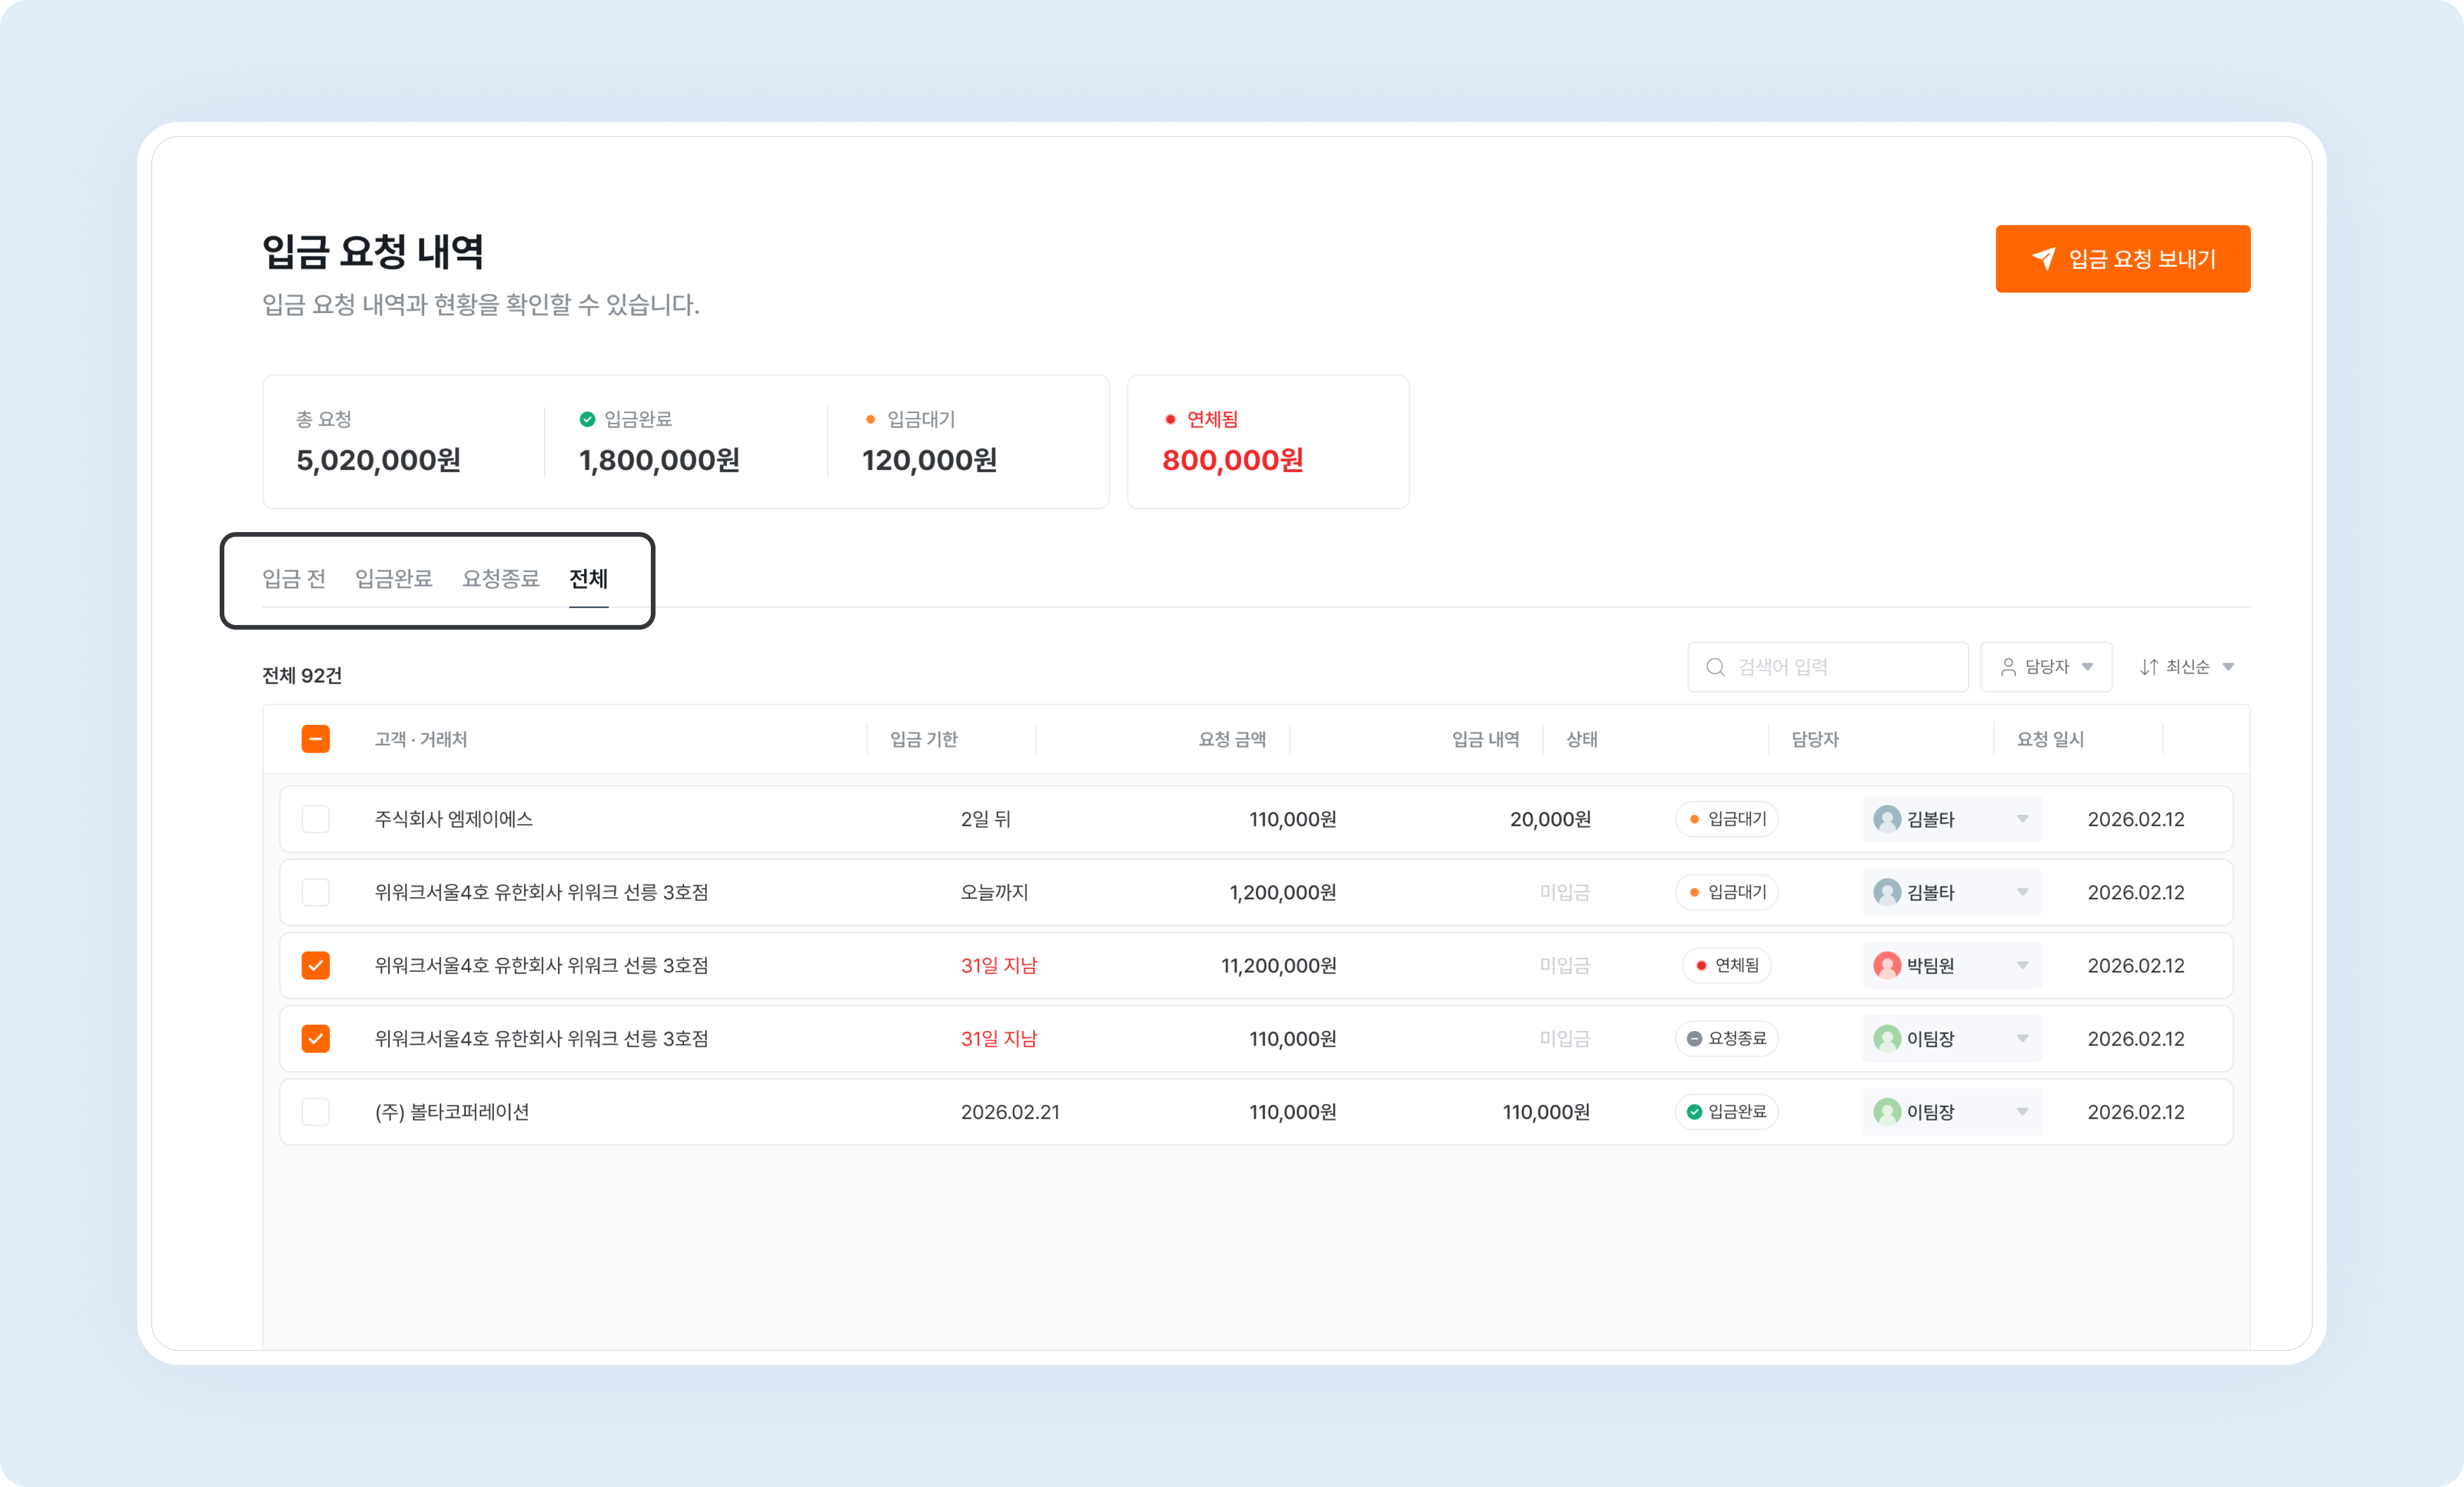Check the checkbox for 주식회사 엠제이에스 row
2464x1487 pixels.
pyautogui.click(x=316, y=820)
